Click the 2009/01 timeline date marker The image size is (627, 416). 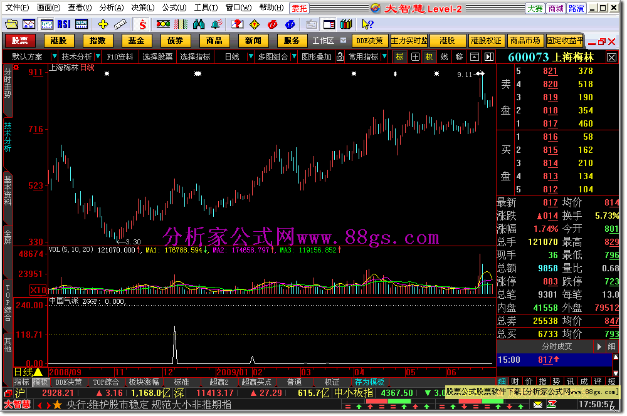233,372
